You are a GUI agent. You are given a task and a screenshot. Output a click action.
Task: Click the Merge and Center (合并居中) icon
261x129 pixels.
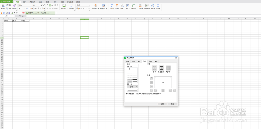click(x=64, y=5)
